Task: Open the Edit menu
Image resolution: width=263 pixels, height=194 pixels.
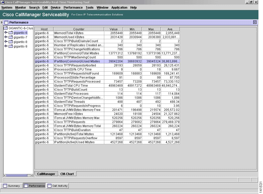Action: coord(45,8)
